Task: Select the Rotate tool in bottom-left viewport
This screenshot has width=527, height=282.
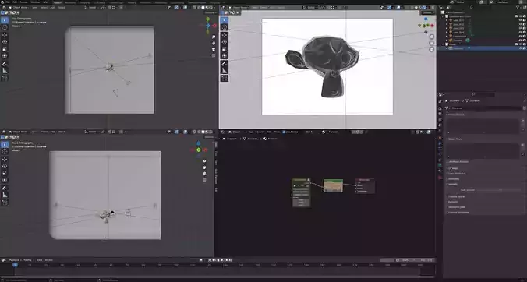Action: click(x=5, y=166)
